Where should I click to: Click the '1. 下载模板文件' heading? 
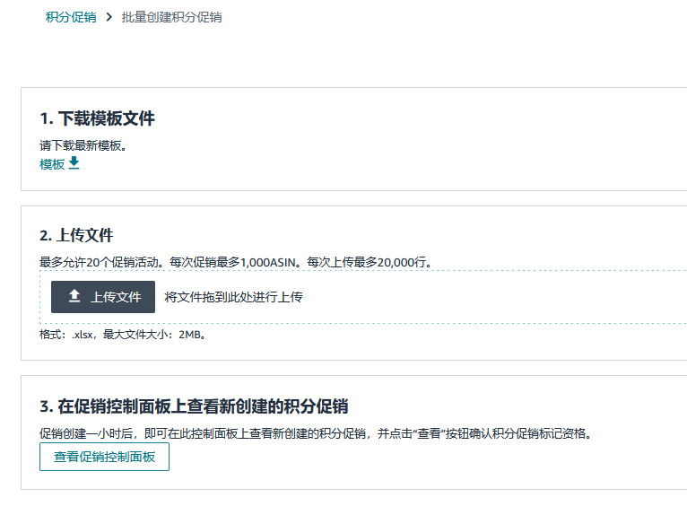click(x=97, y=118)
